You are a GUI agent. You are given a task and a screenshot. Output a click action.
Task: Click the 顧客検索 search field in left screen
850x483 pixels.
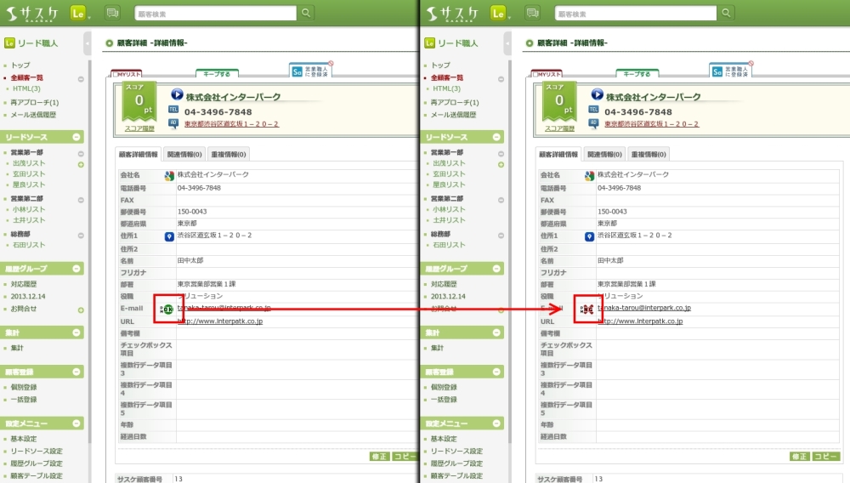pyautogui.click(x=216, y=13)
